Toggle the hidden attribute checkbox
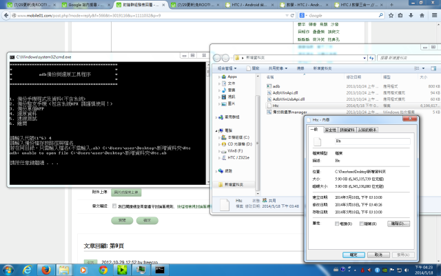 click(361, 224)
